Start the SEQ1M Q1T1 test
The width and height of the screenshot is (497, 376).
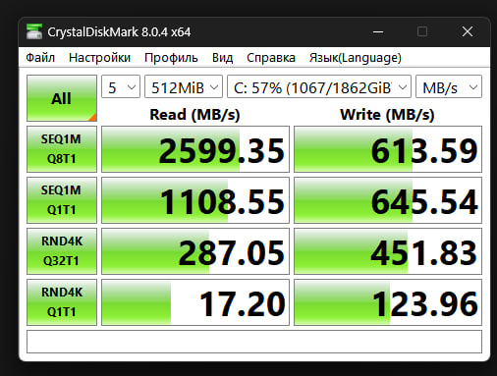tap(62, 200)
